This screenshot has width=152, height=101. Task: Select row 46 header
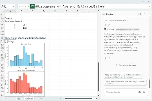coord(2,25)
